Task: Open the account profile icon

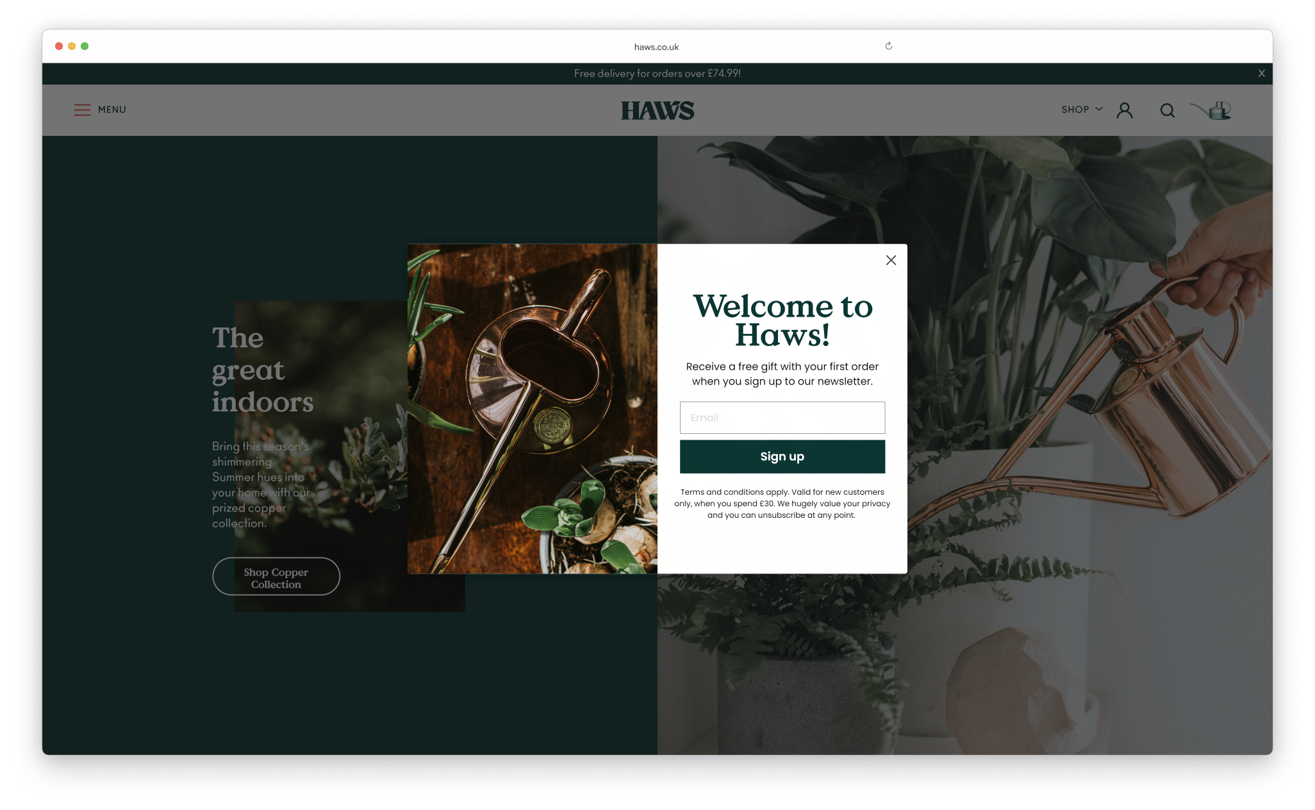Action: click(1125, 110)
